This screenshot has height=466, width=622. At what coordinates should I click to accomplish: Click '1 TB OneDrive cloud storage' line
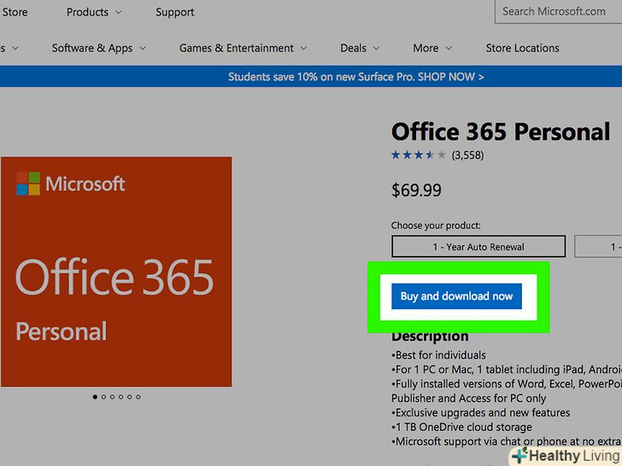(461, 427)
